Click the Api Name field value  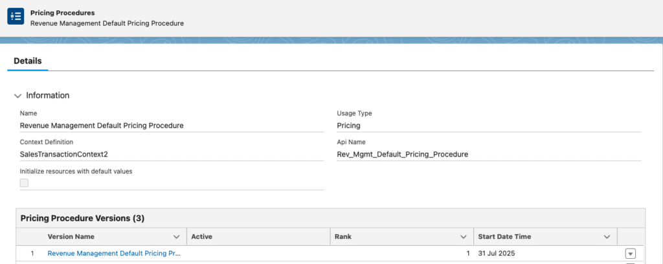(402, 154)
